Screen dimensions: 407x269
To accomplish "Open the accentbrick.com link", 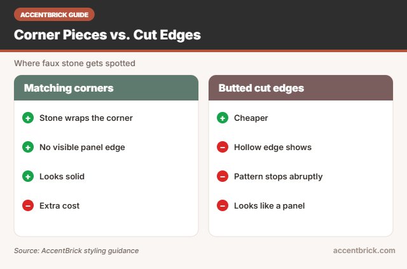I will click(x=364, y=251).
